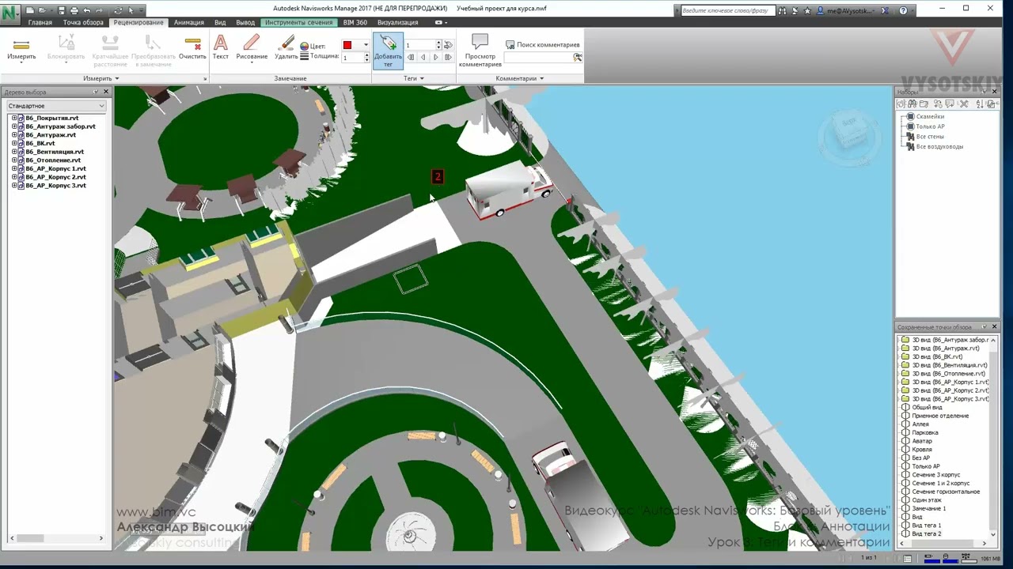Expand the Комментарии panel dropdown

click(x=520, y=78)
